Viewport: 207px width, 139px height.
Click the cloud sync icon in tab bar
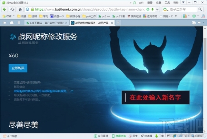click(x=12, y=23)
